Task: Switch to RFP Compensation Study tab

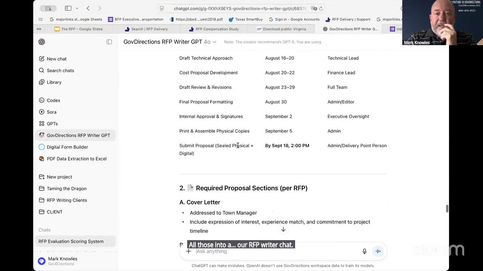Action: 214,29
